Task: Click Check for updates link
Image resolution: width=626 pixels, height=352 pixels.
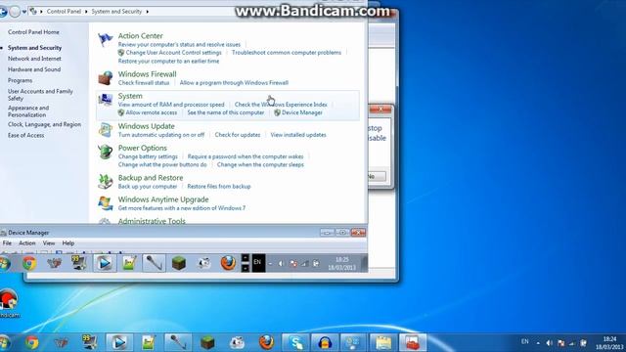Action: click(238, 135)
